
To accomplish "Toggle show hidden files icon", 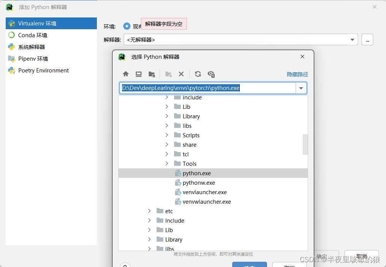I will pos(211,74).
